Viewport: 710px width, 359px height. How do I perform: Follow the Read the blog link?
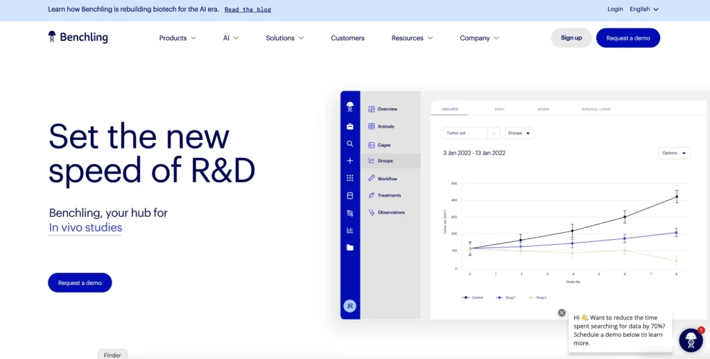pos(248,10)
